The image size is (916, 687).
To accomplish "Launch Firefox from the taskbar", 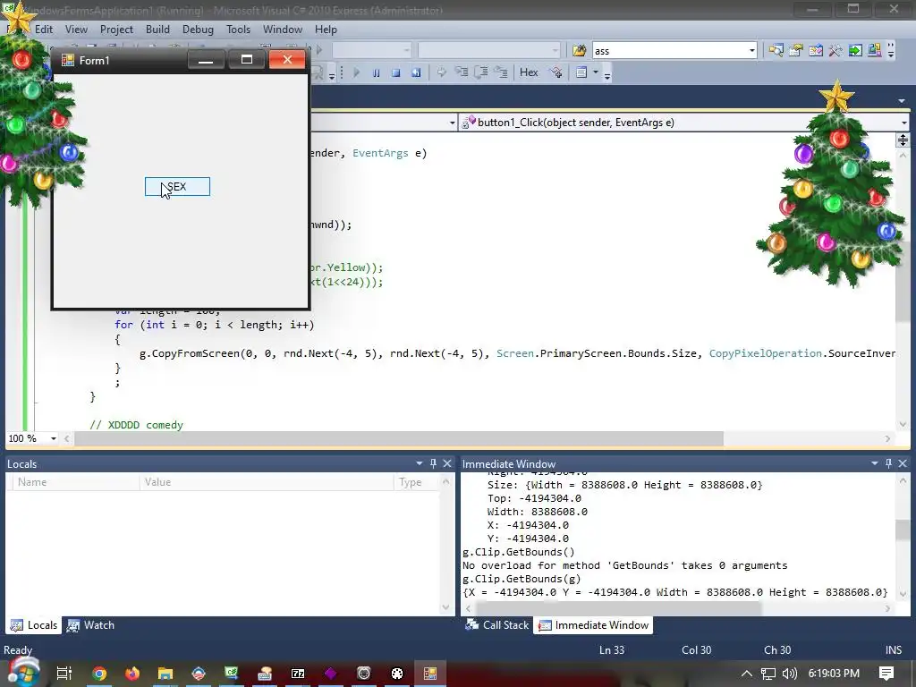I will point(132,674).
